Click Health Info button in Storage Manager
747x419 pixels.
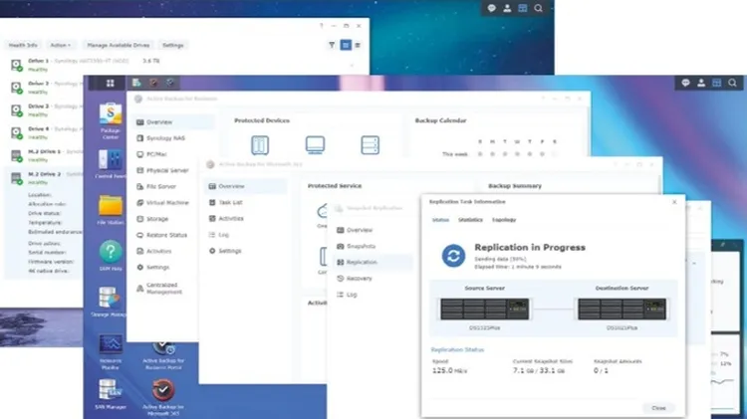pyautogui.click(x=23, y=45)
